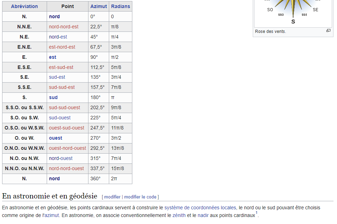Click the Point column header
This screenshot has height=224, width=337.
pos(67,6)
